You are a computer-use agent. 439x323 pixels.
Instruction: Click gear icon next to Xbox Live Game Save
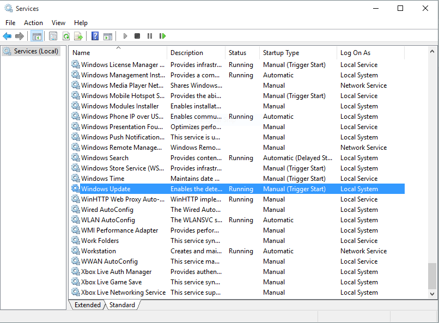(x=76, y=282)
